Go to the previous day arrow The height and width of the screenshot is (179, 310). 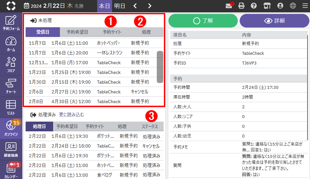click(135, 6)
